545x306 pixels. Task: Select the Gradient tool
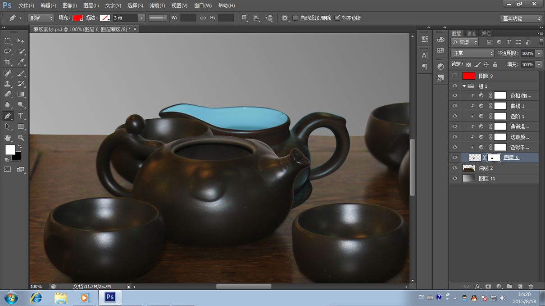click(21, 94)
